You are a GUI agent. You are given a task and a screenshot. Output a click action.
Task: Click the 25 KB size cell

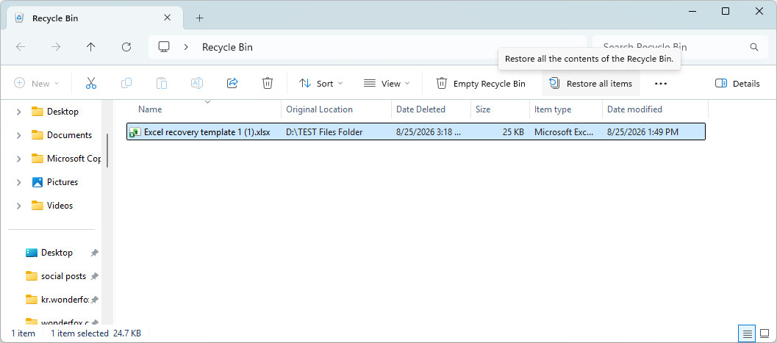513,132
